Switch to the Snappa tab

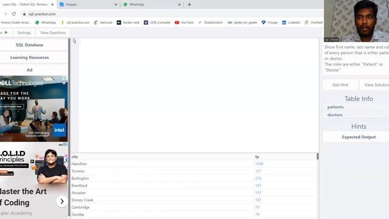tap(88, 4)
